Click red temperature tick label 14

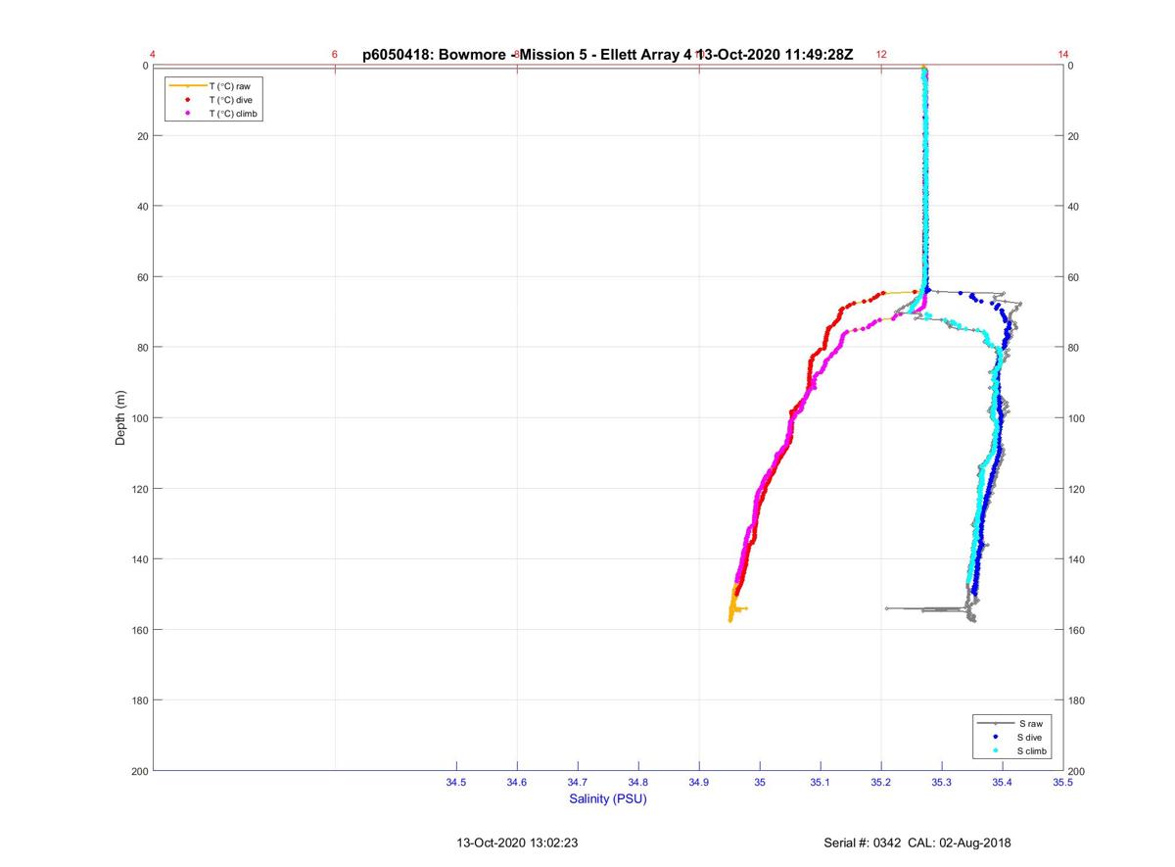[1063, 55]
